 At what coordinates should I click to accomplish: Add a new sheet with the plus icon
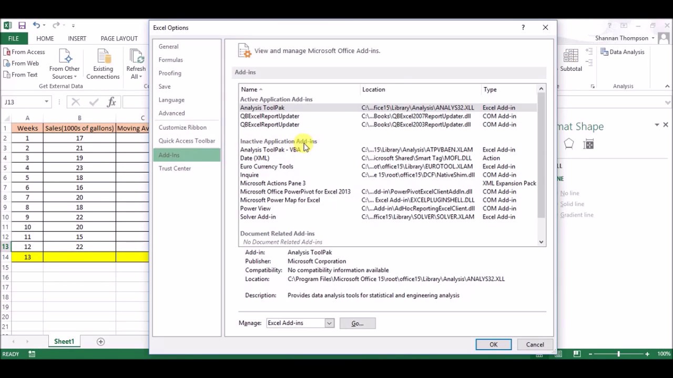click(100, 341)
